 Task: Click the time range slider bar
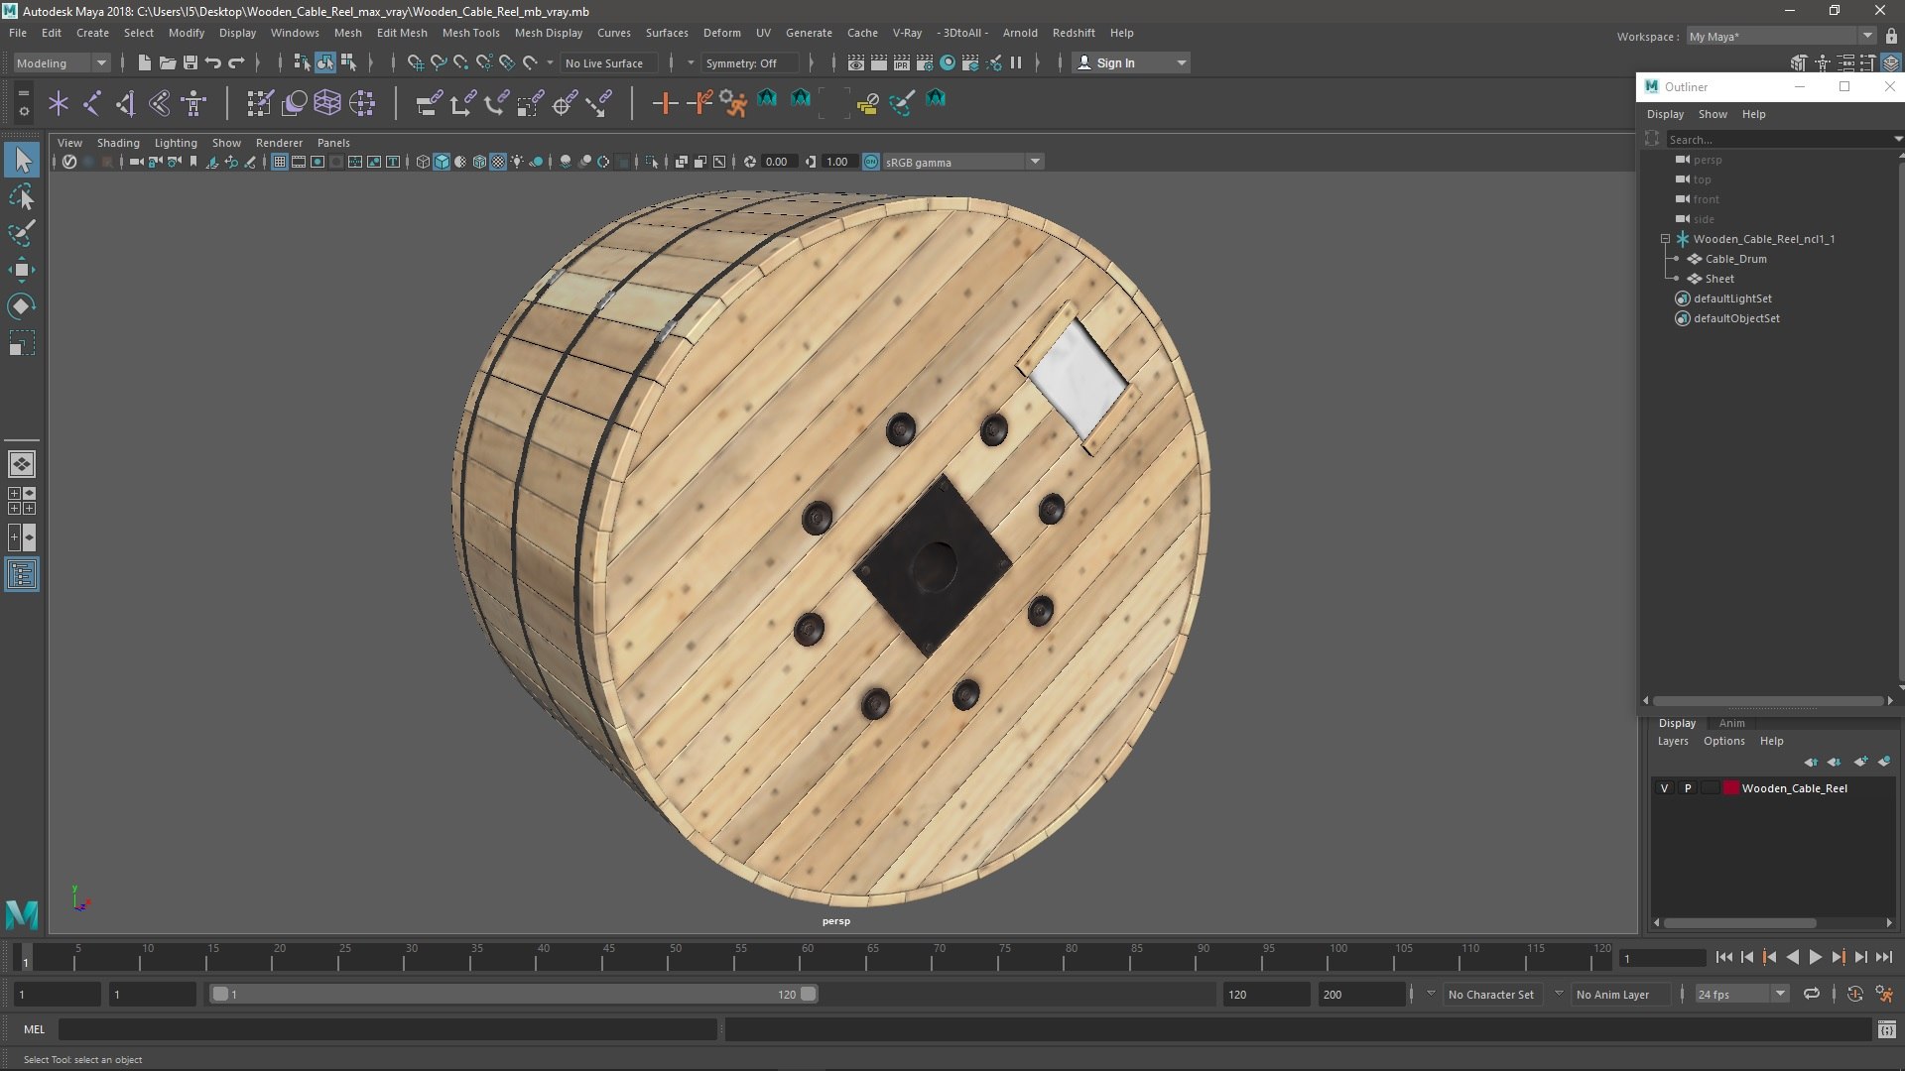tap(514, 994)
